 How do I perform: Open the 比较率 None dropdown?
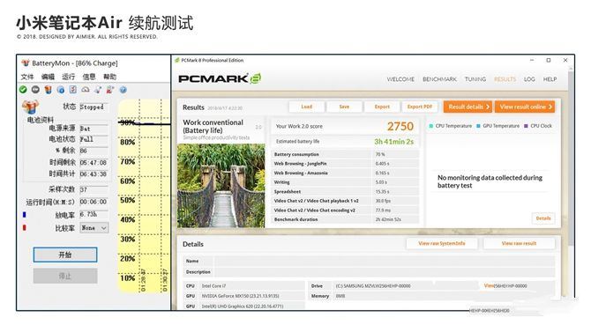point(94,228)
